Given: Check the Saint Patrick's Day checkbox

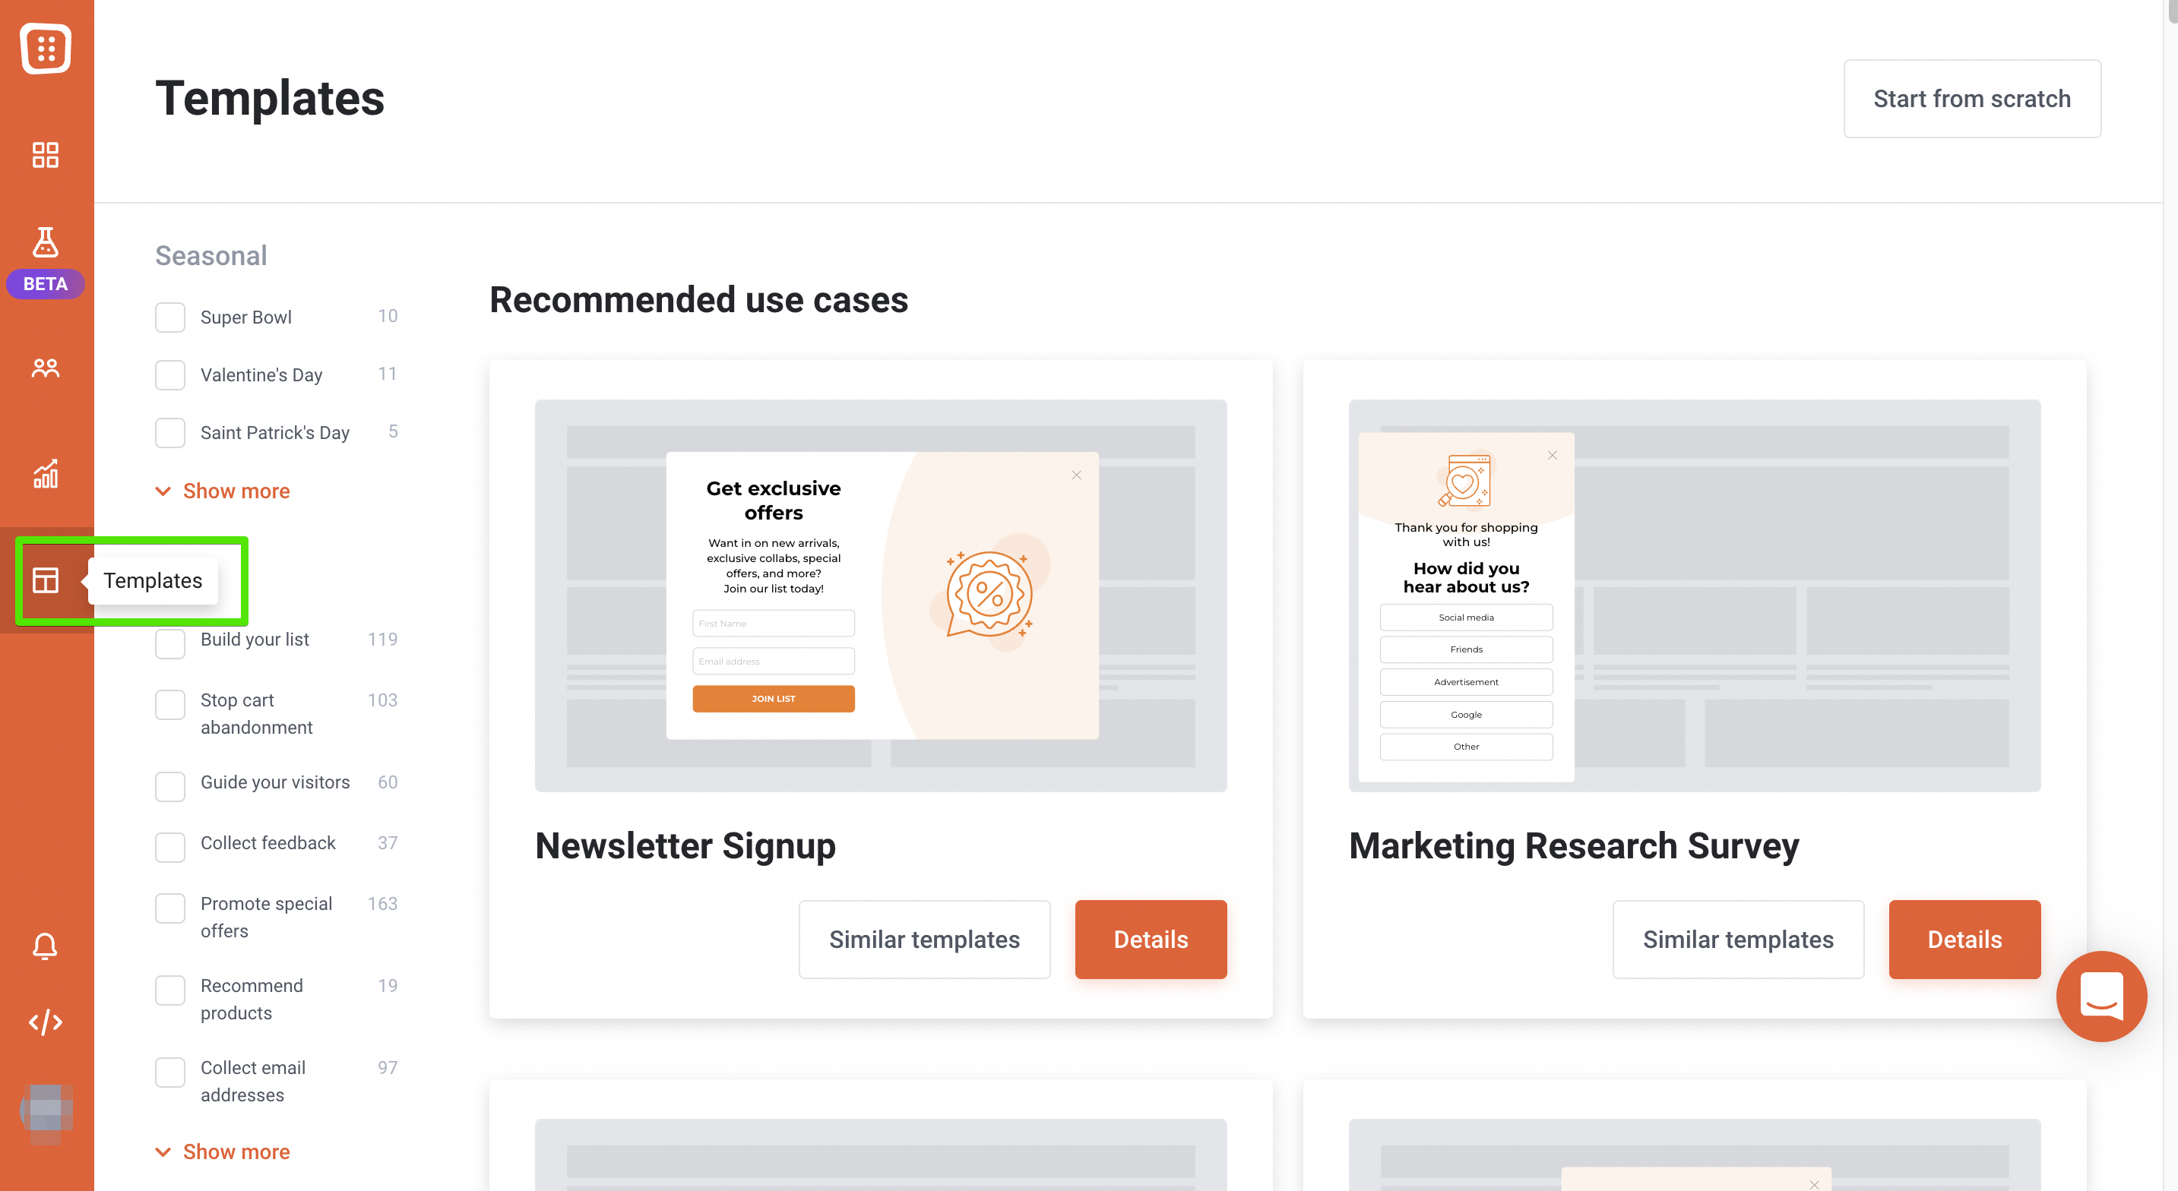Looking at the screenshot, I should (172, 431).
